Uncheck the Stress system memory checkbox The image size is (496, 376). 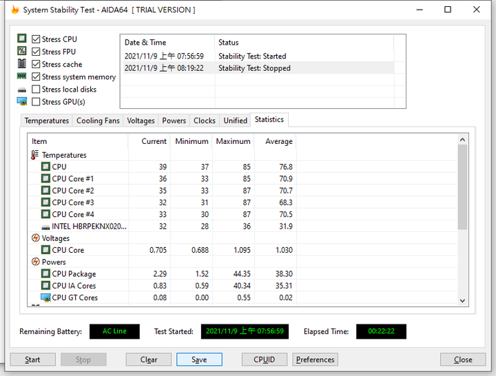[36, 77]
